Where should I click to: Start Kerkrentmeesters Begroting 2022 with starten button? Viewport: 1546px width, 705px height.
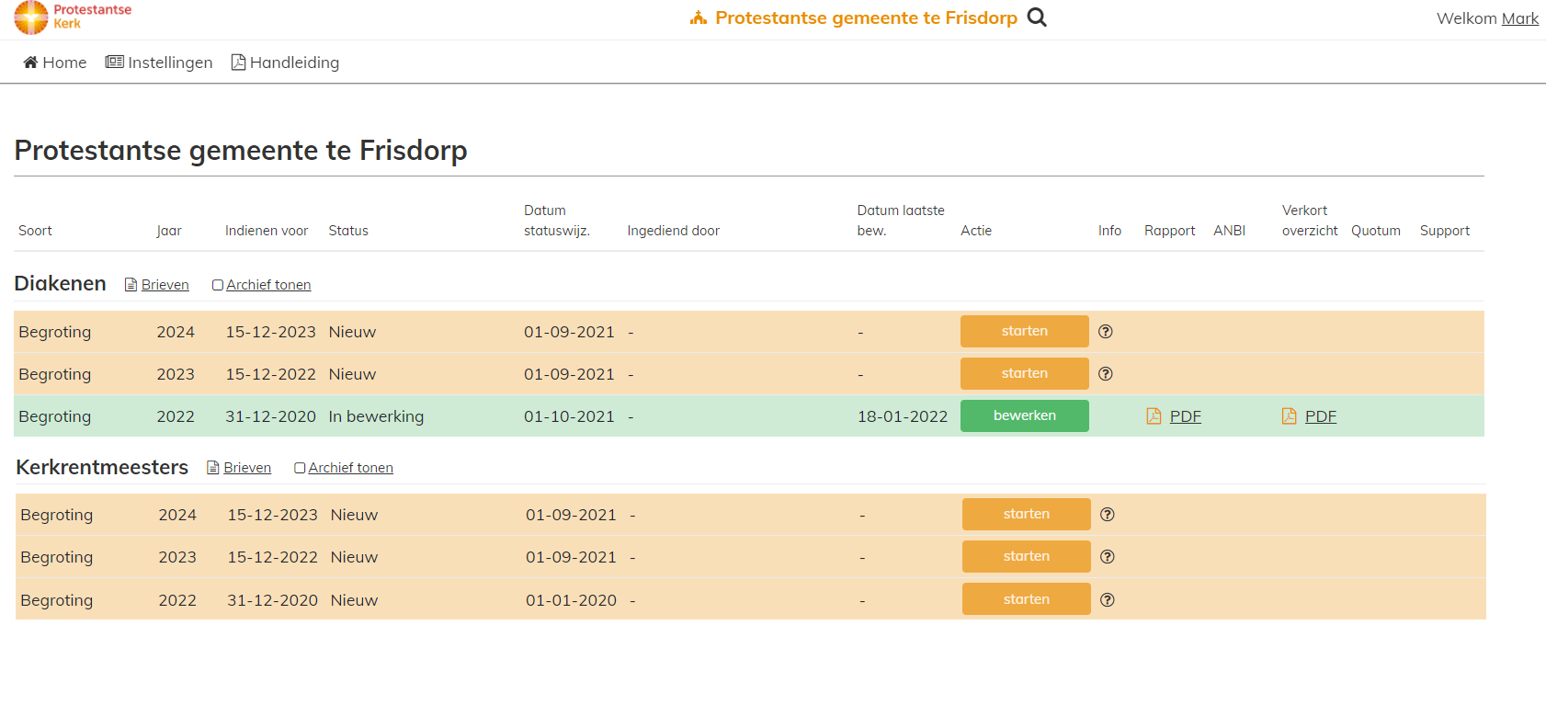[x=1026, y=599]
